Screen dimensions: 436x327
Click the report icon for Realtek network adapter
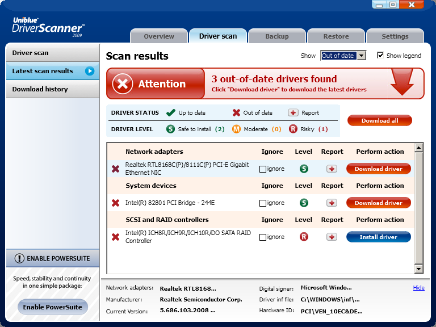332,169
